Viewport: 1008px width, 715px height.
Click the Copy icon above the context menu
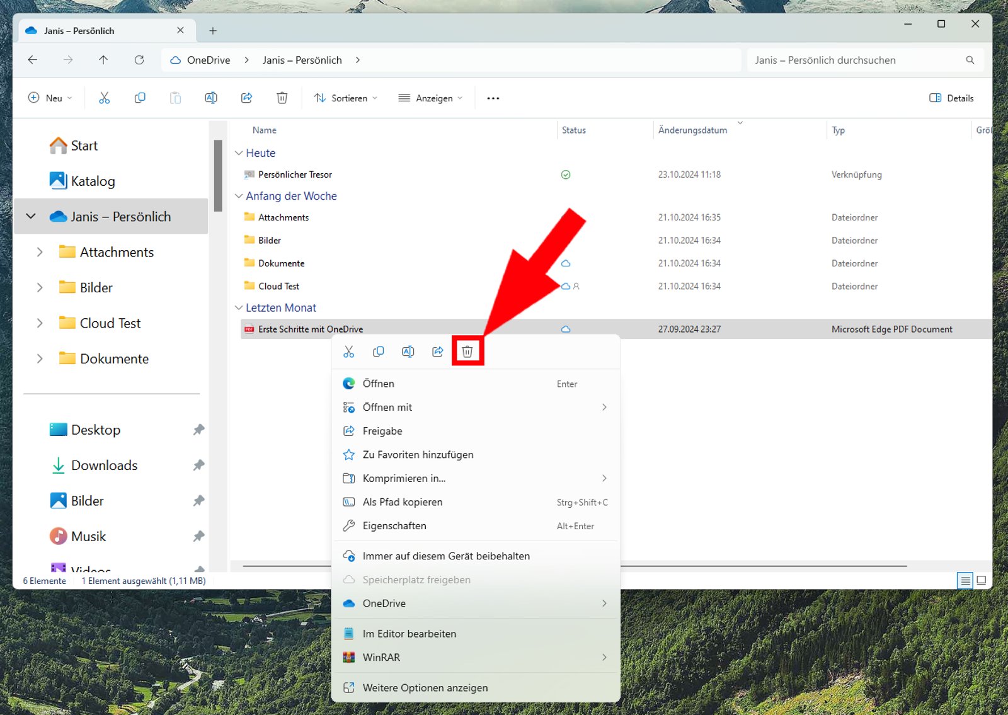click(378, 351)
